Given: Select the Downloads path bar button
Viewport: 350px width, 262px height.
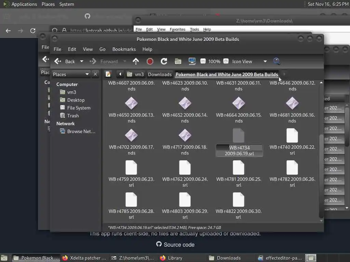Looking at the screenshot, I should tap(160, 74).
